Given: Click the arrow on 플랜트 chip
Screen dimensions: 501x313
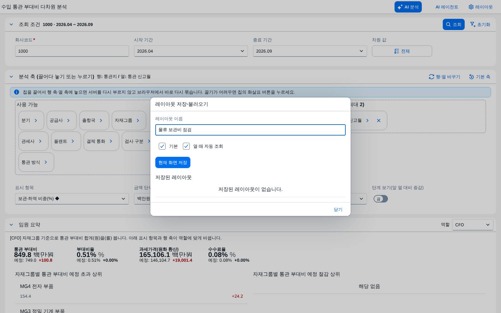Looking at the screenshot, I should (x=73, y=141).
